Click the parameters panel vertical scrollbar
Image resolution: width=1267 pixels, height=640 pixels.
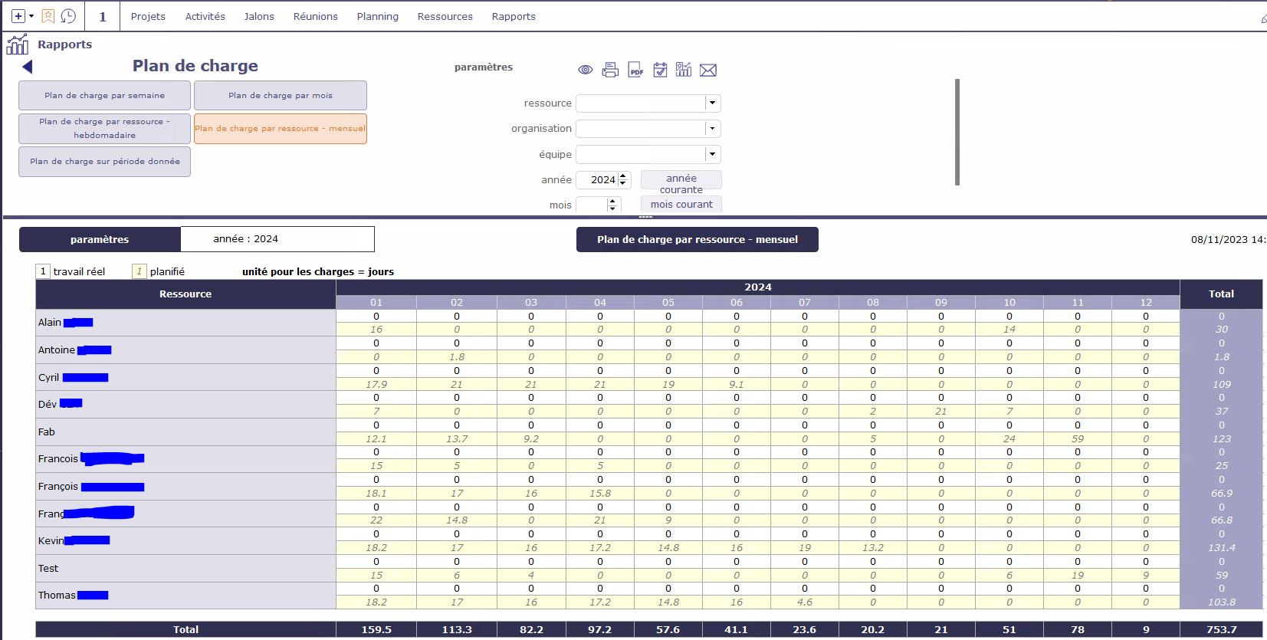957,132
